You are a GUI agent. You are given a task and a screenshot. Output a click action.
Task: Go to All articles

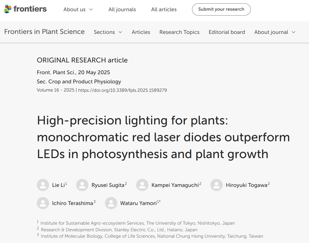[164, 9]
